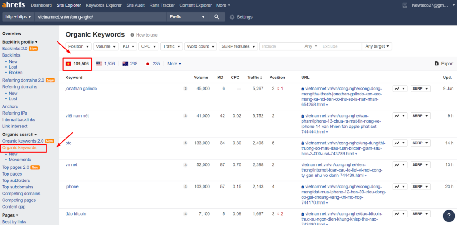
Task: Open SERP dropdown for btc row
Action: [x=420, y=143]
